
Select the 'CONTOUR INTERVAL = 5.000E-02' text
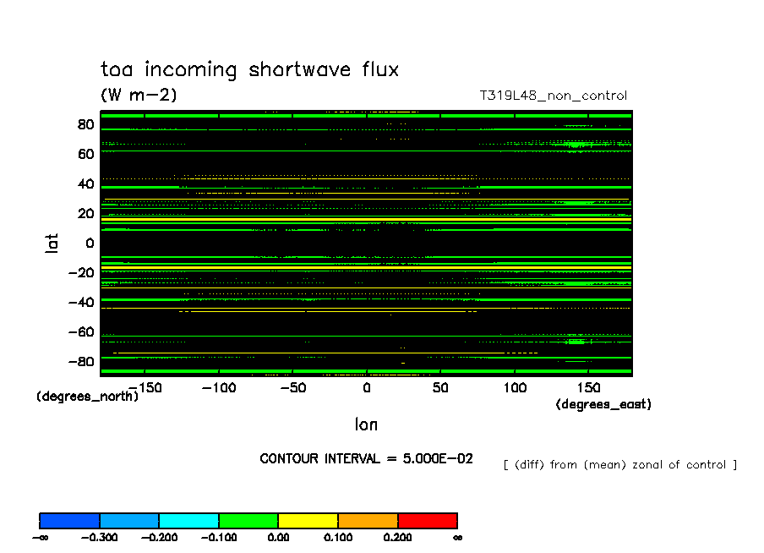[x=366, y=458]
